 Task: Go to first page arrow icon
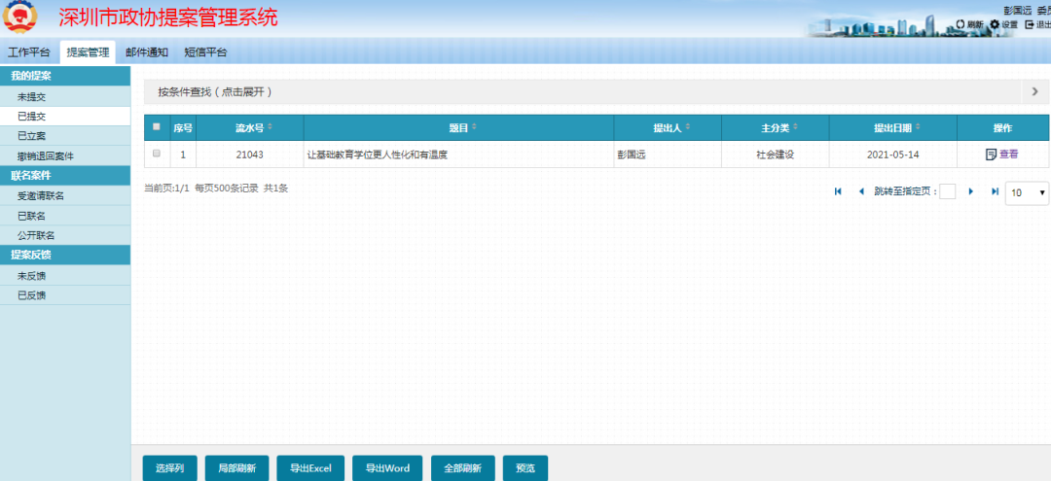(838, 192)
